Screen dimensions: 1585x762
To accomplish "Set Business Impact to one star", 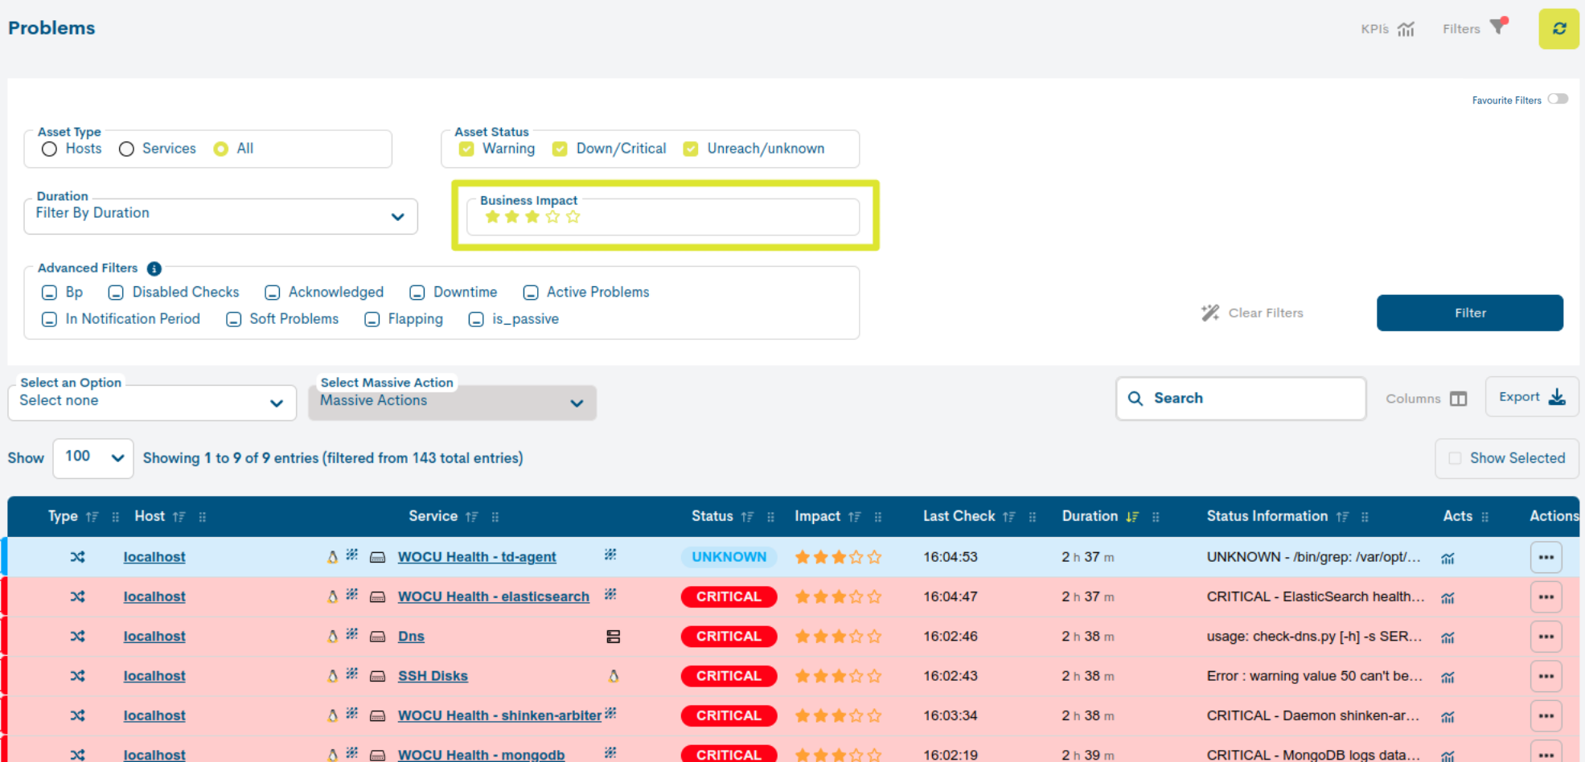I will point(492,217).
